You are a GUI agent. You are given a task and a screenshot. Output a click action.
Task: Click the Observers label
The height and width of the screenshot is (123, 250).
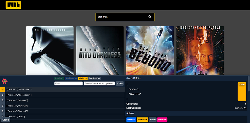132,104
